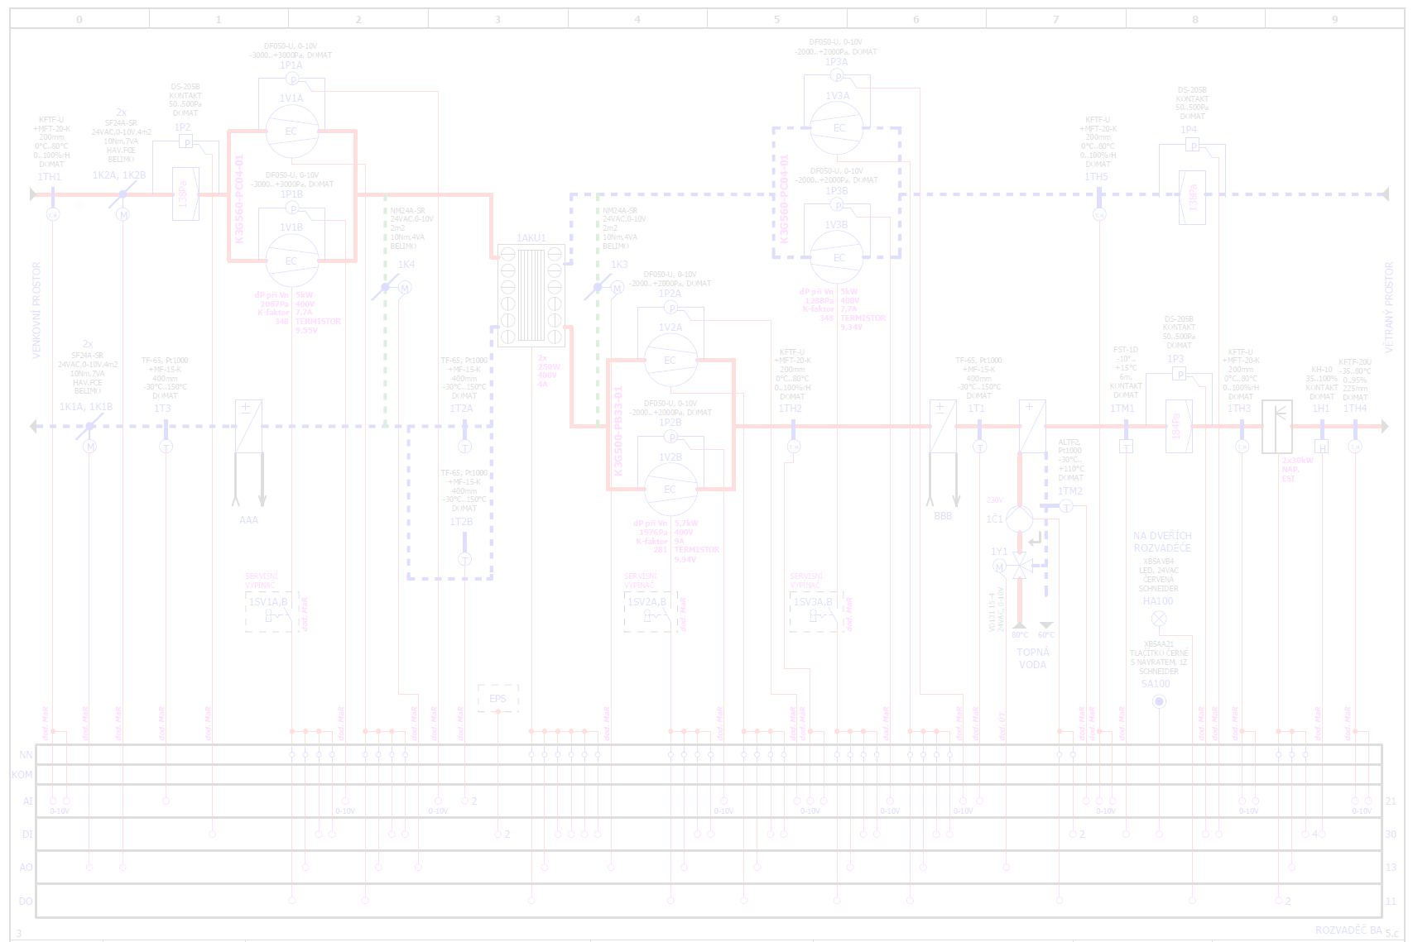1413x942 pixels.
Task: Select the 1V2A EC fan symbol
Action: [670, 360]
